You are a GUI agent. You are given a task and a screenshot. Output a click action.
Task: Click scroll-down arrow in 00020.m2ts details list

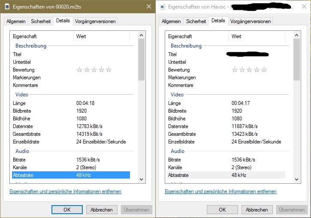click(x=141, y=179)
